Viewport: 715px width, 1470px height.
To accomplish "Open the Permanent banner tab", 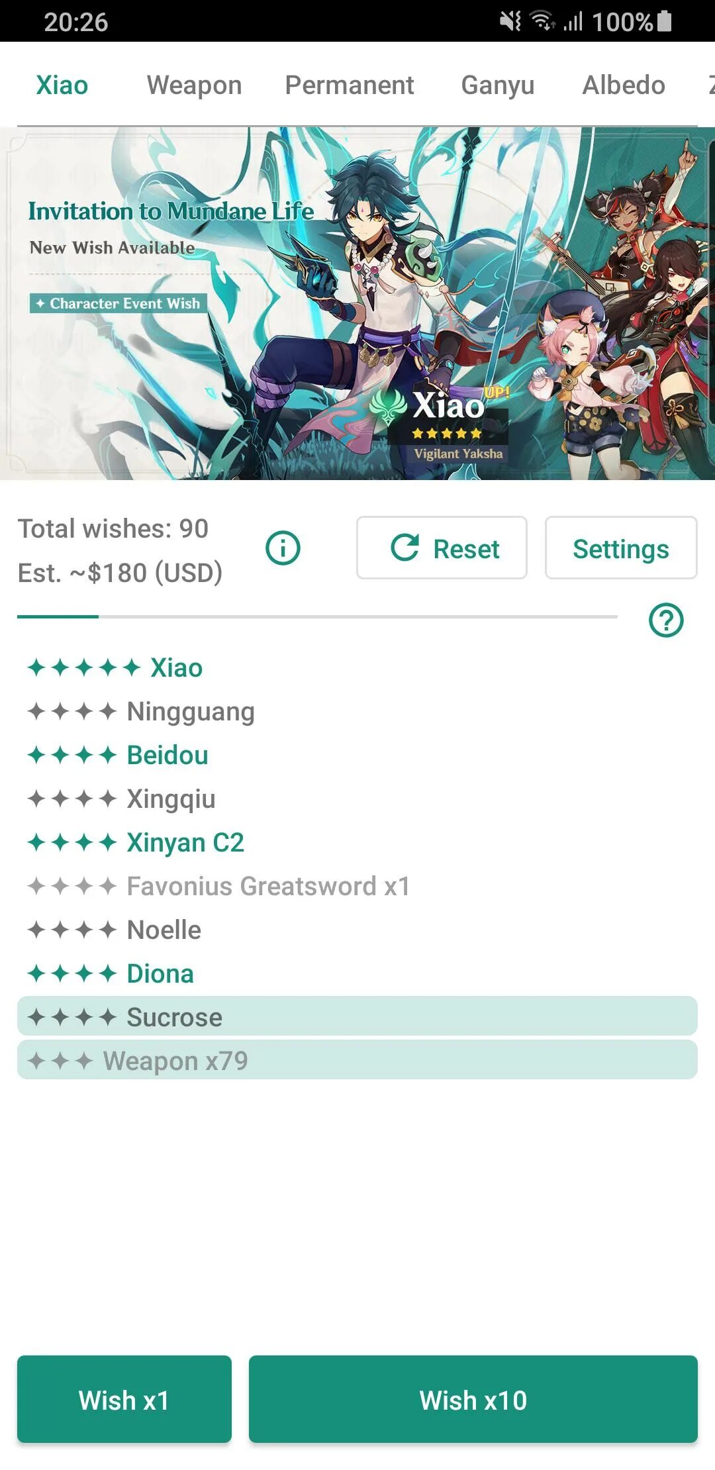I will (350, 85).
